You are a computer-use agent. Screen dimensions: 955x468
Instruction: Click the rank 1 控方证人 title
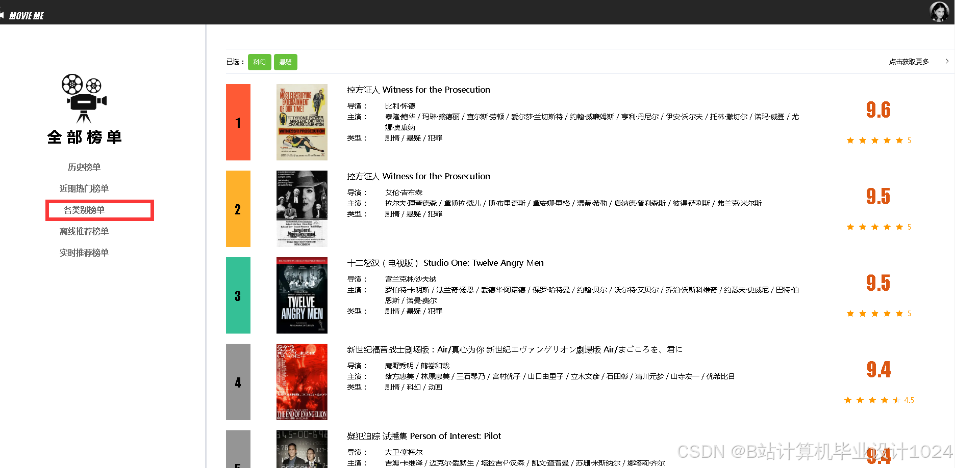click(418, 90)
